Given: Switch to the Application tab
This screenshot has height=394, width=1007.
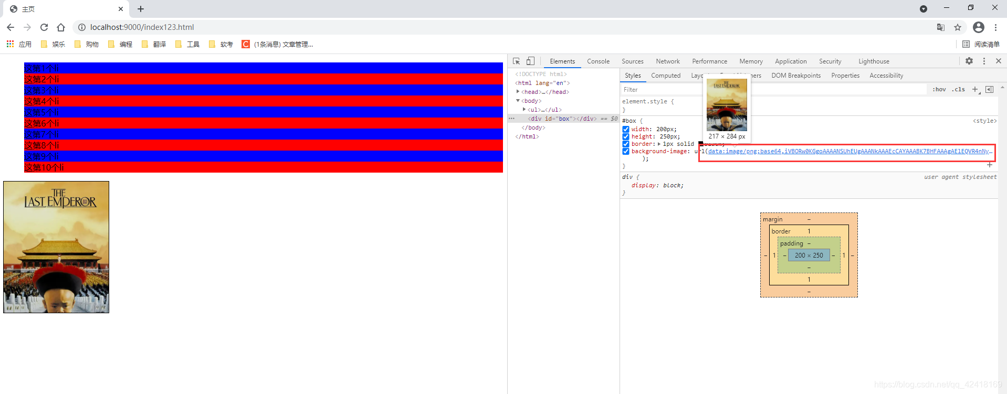Looking at the screenshot, I should tap(791, 61).
